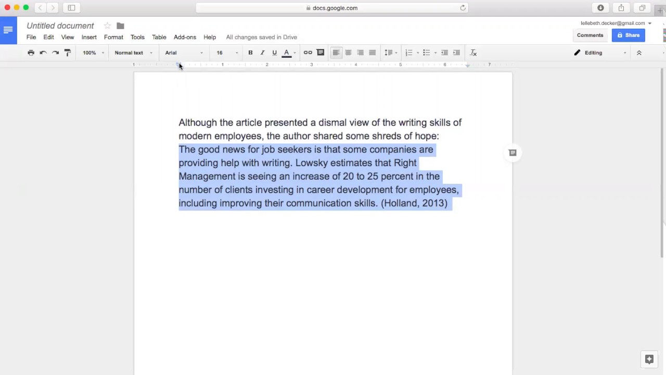666x375 pixels.
Task: Open the Help menu
Action: (210, 37)
